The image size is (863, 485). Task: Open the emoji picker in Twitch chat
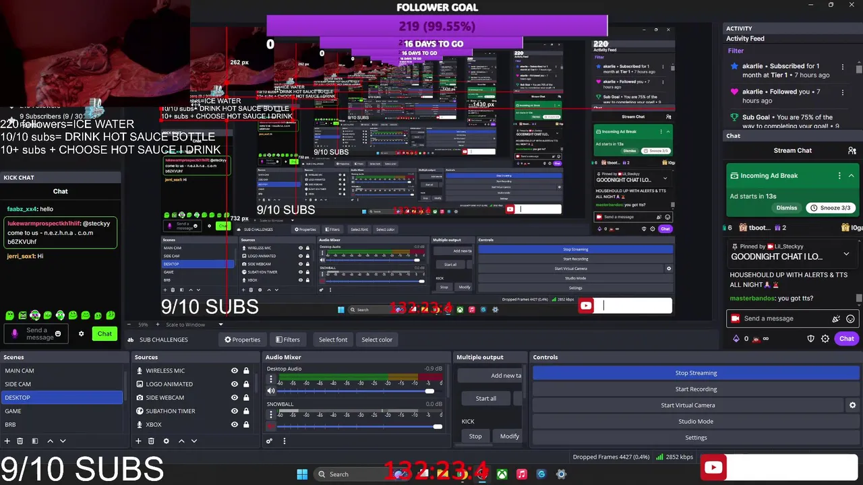click(x=850, y=319)
